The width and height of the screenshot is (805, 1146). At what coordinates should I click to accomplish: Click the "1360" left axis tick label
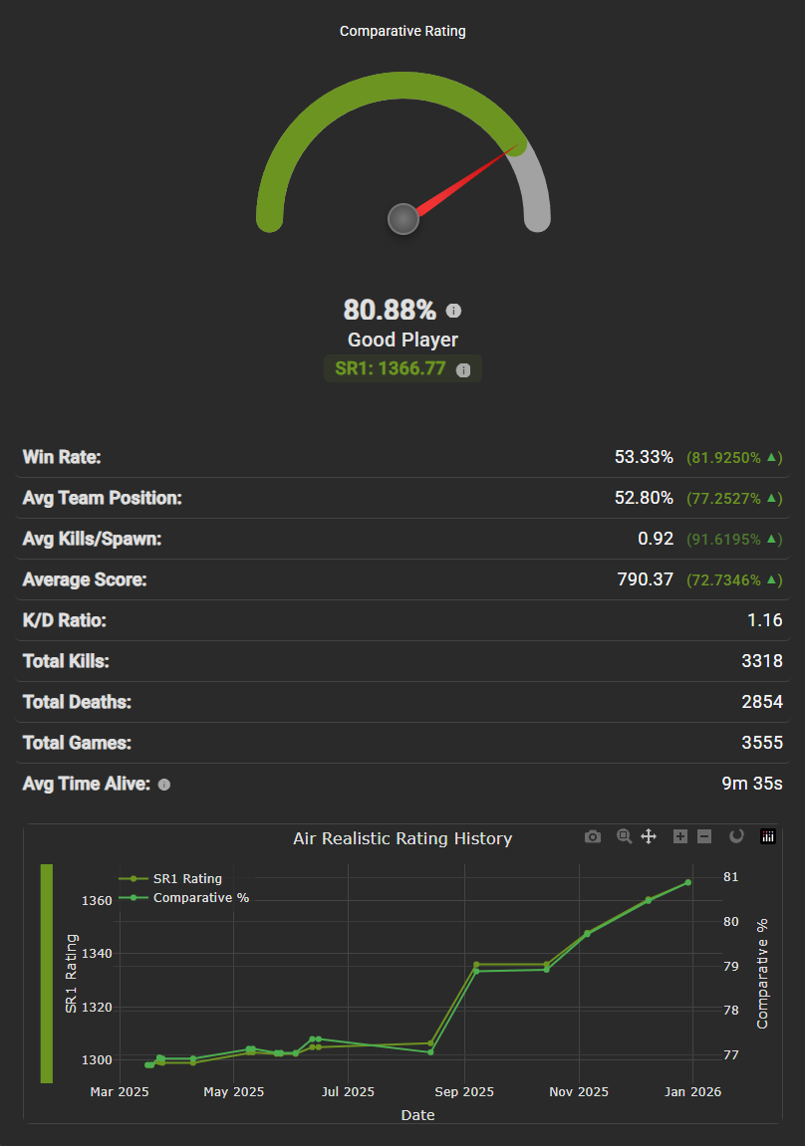97,901
